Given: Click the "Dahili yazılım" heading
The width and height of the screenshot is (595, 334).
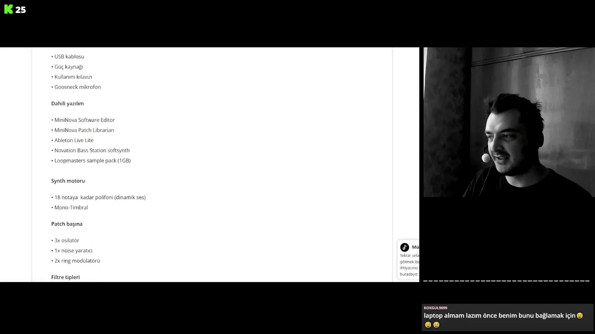Looking at the screenshot, I should point(67,103).
